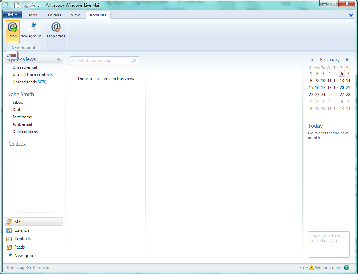
Task: Click the Error warning icon in status bar
Action: click(312, 268)
